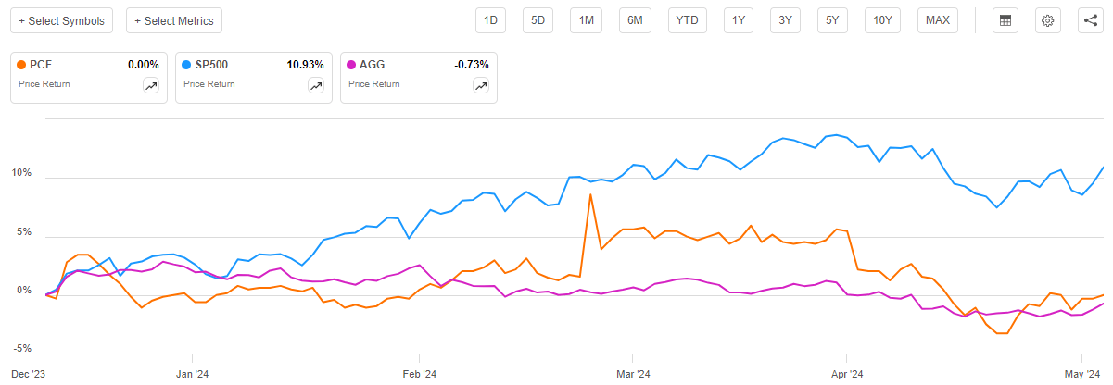Image resolution: width=1113 pixels, height=385 pixels.
Task: Choose the YTD time range
Action: tap(687, 20)
